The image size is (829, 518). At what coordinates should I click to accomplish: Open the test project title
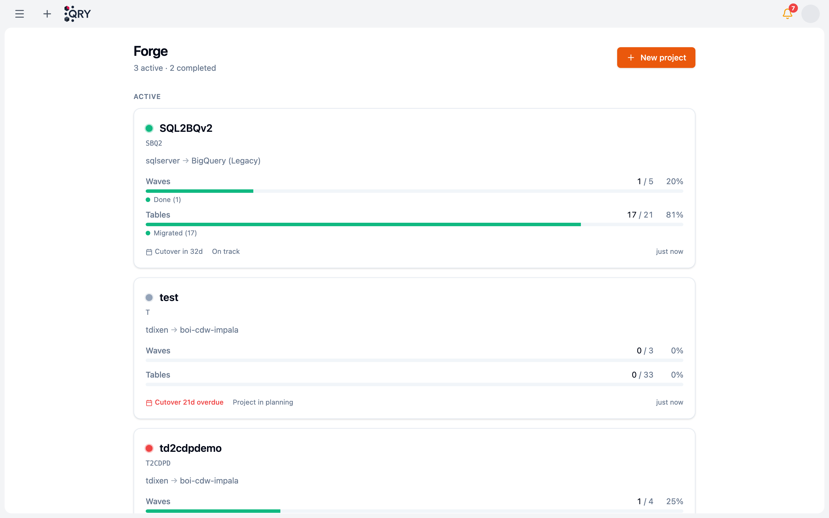click(169, 297)
